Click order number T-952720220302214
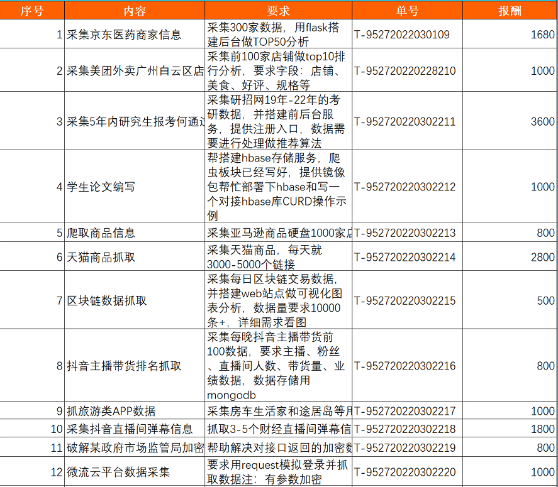 coord(408,256)
